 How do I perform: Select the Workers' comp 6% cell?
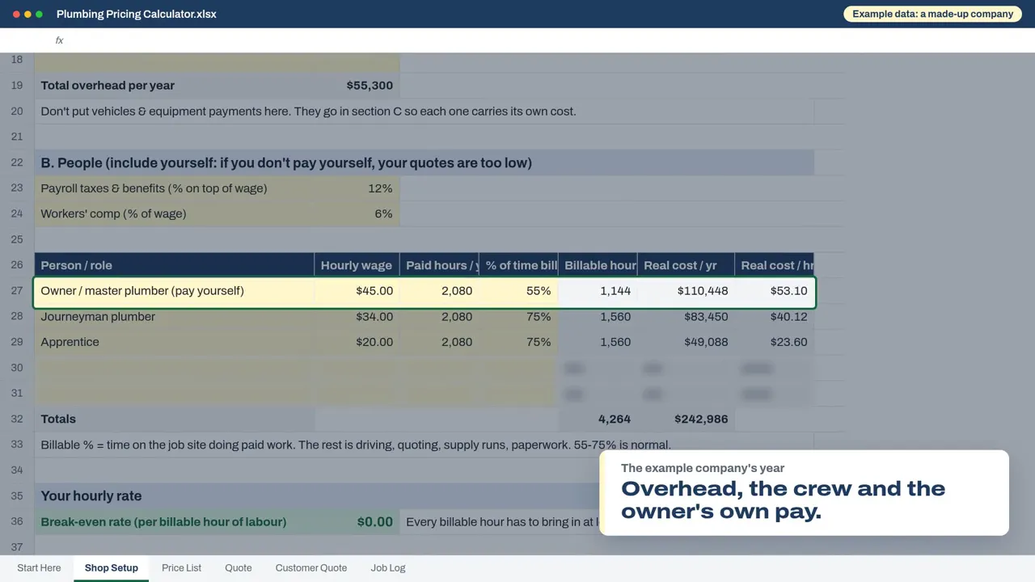tap(357, 214)
